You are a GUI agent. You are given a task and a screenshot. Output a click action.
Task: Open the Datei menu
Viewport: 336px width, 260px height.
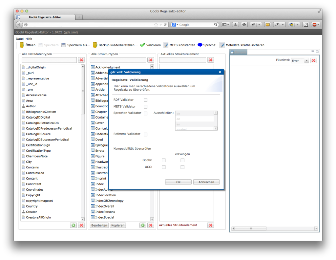(x=19, y=39)
